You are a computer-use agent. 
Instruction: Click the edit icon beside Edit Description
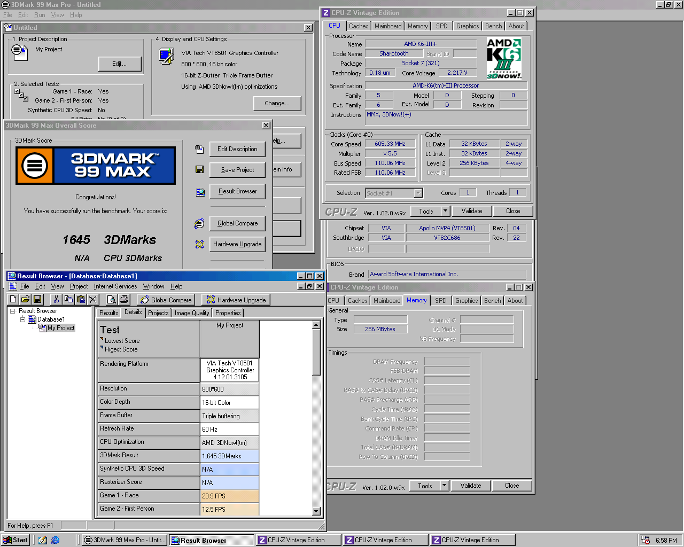coord(199,149)
